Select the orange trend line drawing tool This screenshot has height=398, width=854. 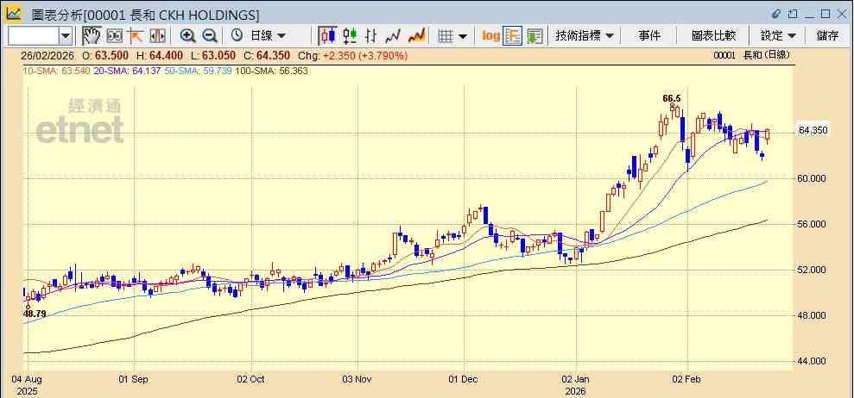click(135, 36)
